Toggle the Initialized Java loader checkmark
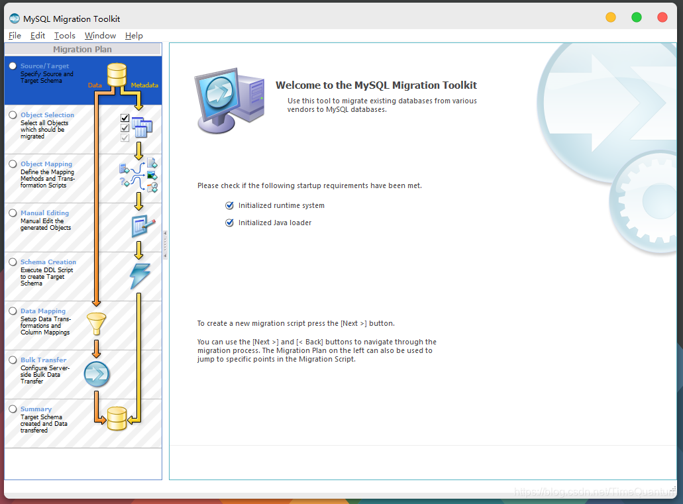 (229, 223)
